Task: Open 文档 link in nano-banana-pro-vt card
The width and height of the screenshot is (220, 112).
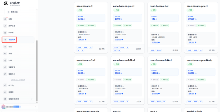Action: coord(139,49)
